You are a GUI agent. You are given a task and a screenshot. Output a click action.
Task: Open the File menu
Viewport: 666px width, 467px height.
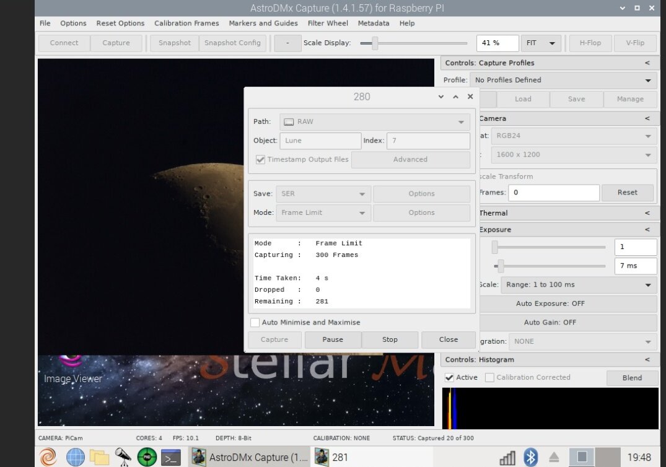tap(45, 24)
